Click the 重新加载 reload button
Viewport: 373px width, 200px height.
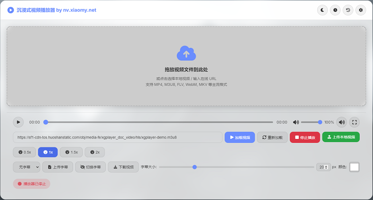[272, 137]
